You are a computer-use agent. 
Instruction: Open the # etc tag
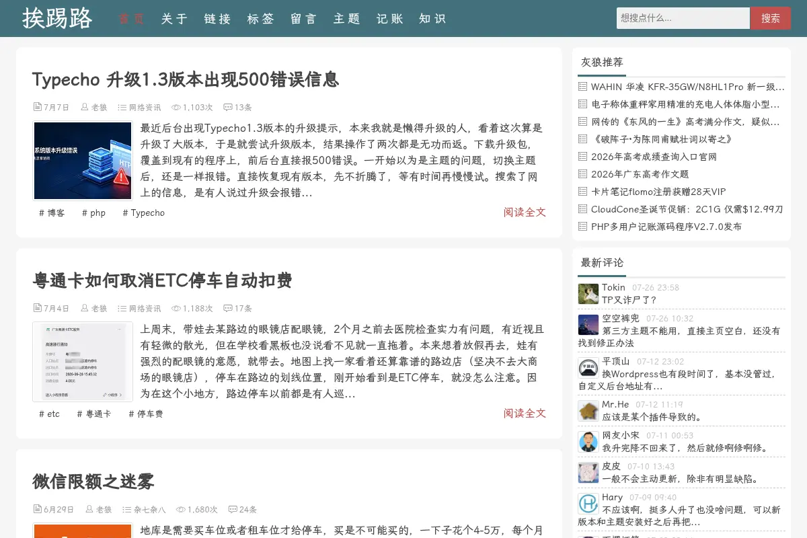click(x=49, y=414)
